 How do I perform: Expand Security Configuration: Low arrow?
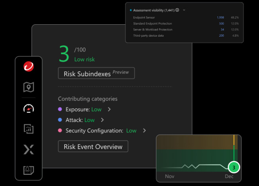pyautogui.click(x=144, y=131)
